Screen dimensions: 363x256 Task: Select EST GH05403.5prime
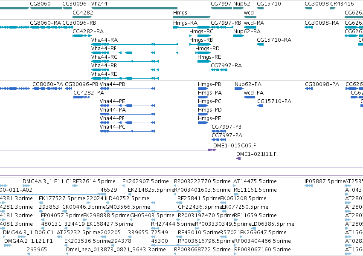[x=152, y=216]
